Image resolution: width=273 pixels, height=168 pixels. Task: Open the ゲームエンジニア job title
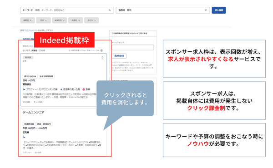tap(33, 113)
